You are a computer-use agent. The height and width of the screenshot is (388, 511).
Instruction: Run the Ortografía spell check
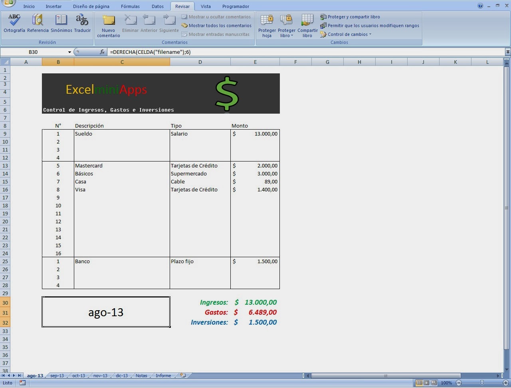pos(14,24)
